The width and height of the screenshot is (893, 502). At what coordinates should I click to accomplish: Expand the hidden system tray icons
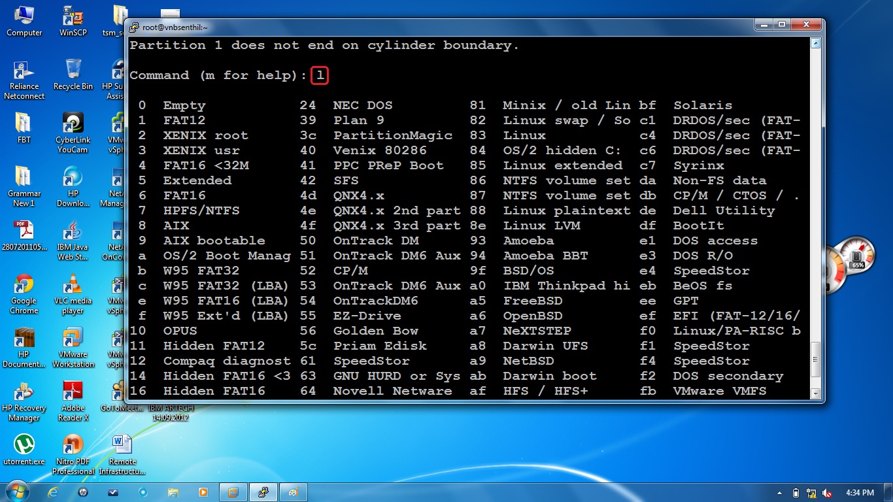[x=780, y=492]
